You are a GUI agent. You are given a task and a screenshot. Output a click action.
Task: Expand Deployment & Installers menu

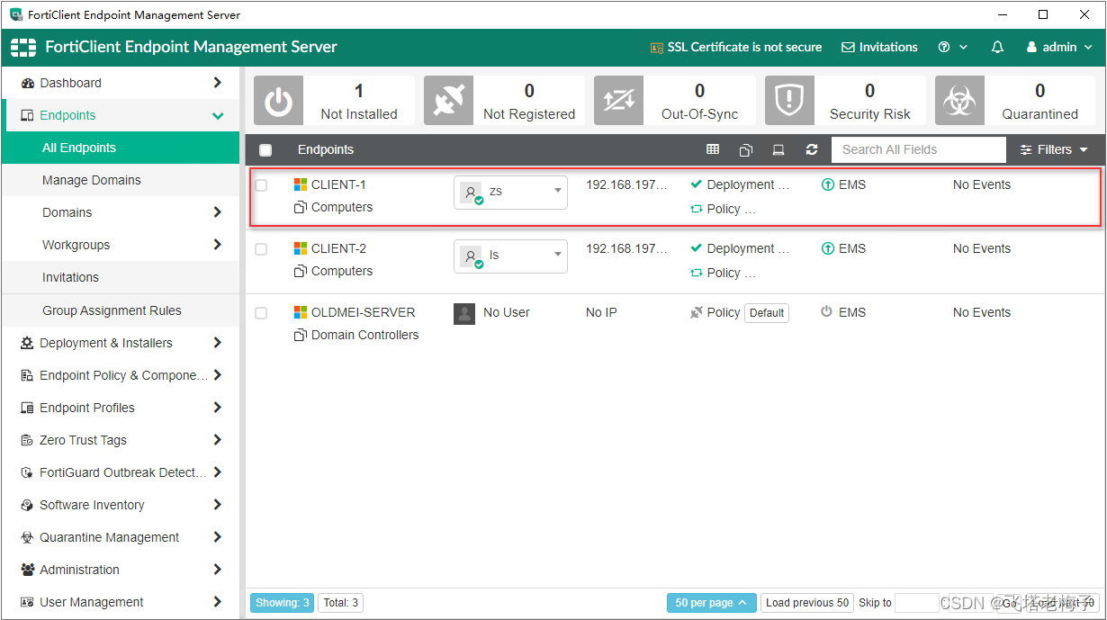pos(217,343)
